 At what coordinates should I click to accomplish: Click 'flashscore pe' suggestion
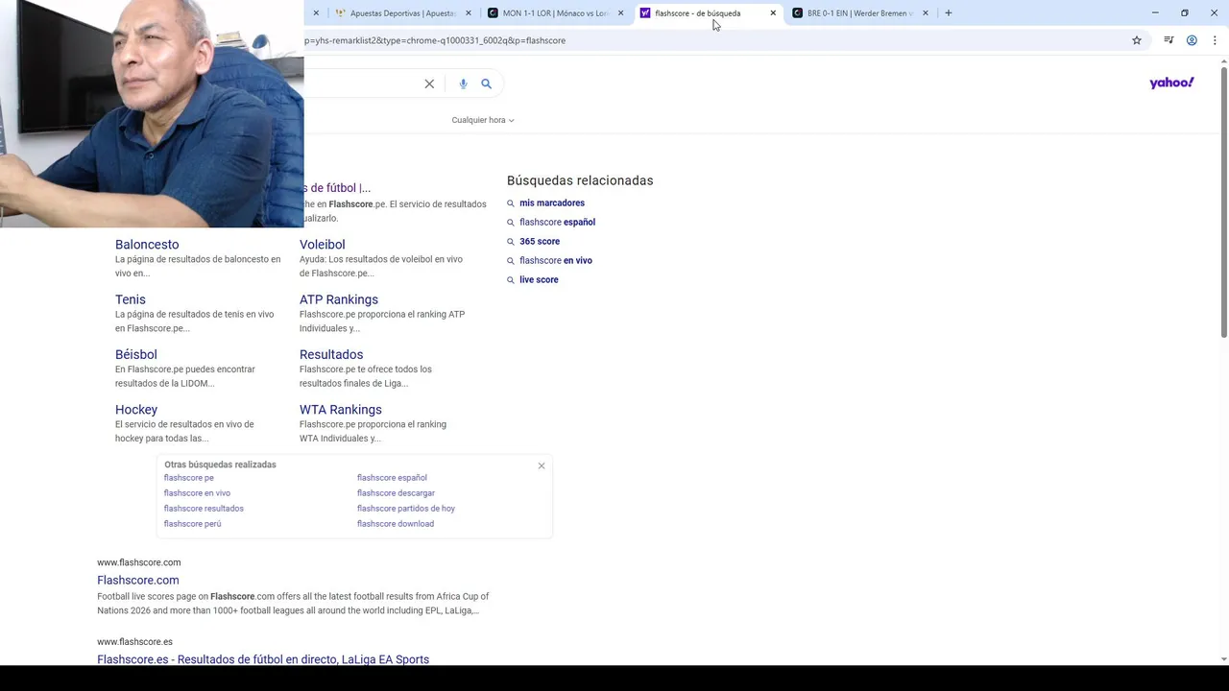click(x=189, y=478)
